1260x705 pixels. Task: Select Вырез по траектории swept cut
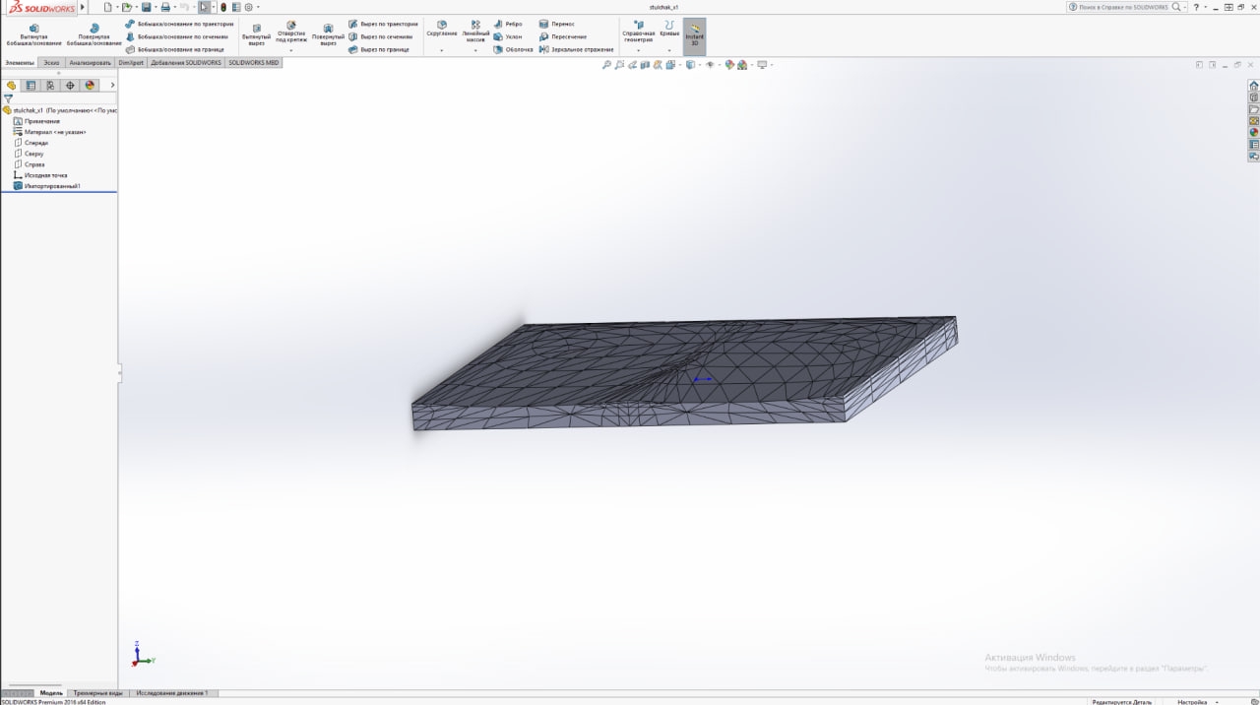pos(383,24)
